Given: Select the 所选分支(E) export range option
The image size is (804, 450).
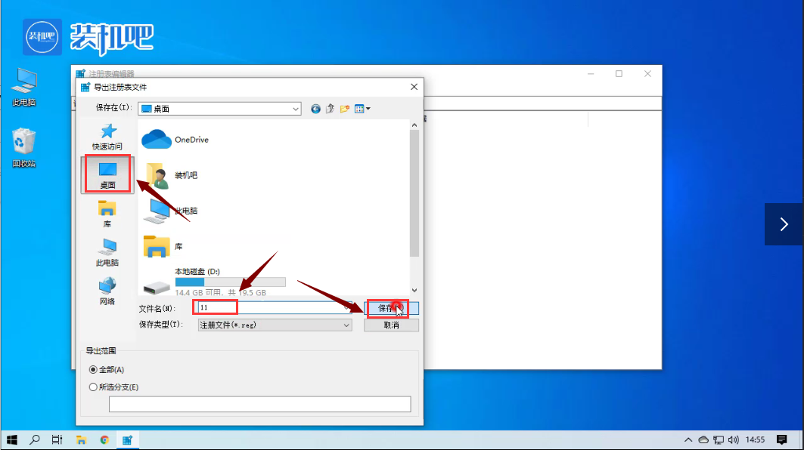Looking at the screenshot, I should click(94, 387).
